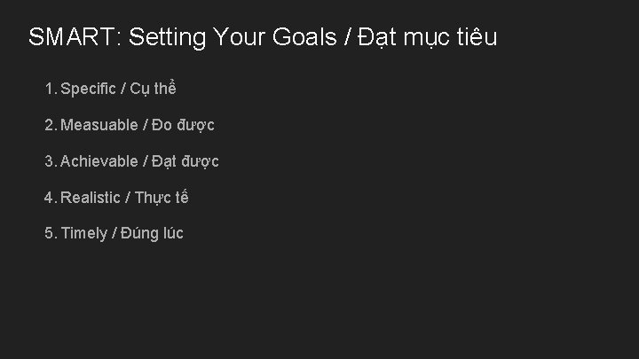Click the Vietnamese text 'Thực tế'
Image resolution: width=639 pixels, height=359 pixels.
click(x=162, y=198)
